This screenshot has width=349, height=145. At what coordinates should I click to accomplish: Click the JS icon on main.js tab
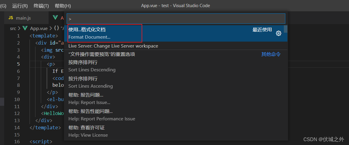coord(11,18)
